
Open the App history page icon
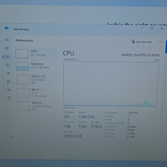point(8,65)
